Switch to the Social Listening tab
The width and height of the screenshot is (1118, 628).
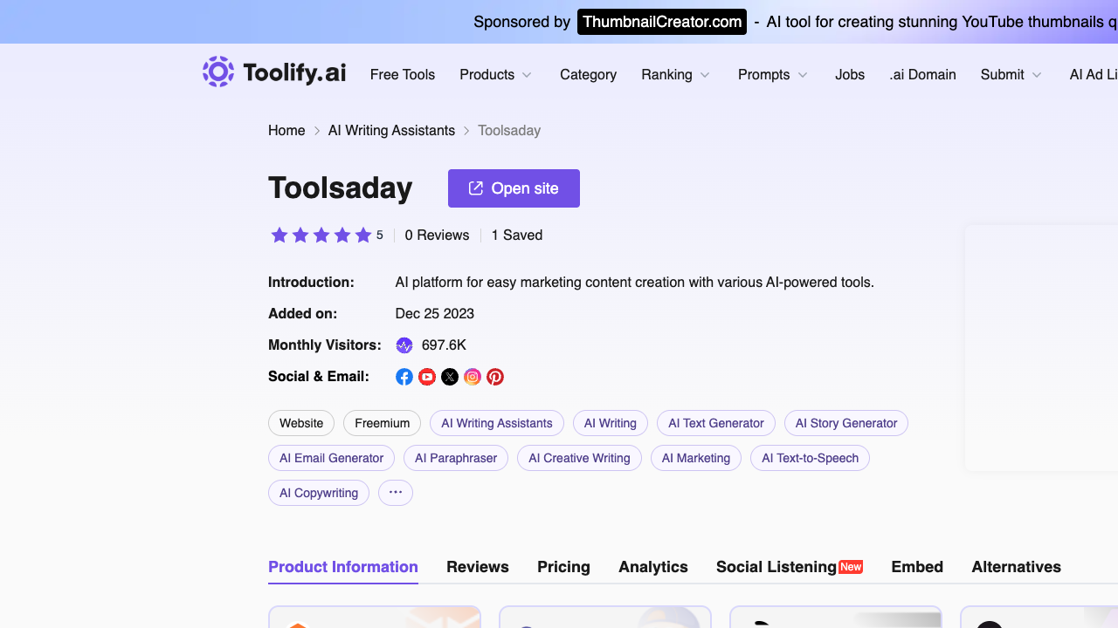click(x=790, y=567)
